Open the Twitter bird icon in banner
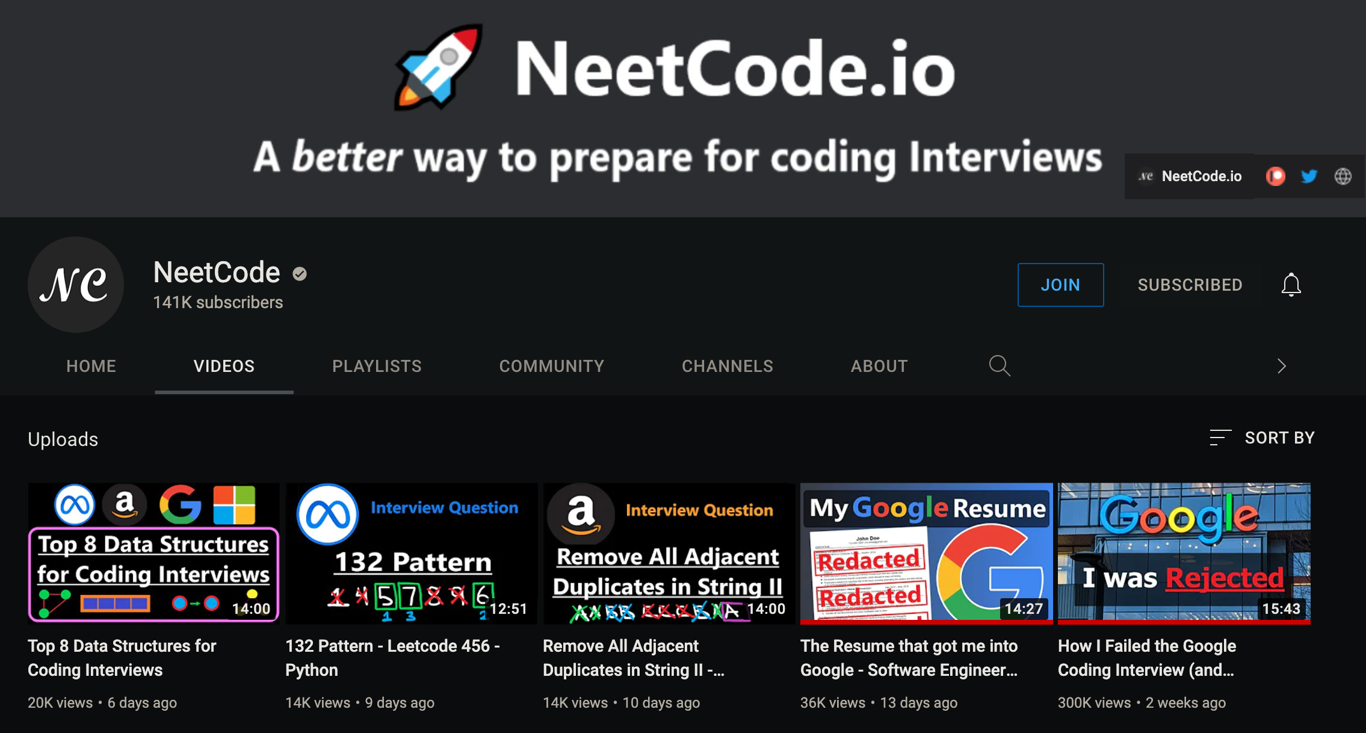This screenshot has width=1366, height=733. point(1309,176)
